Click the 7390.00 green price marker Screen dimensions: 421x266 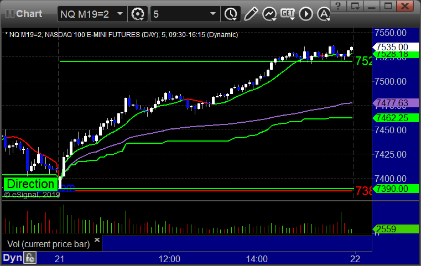tap(395, 189)
